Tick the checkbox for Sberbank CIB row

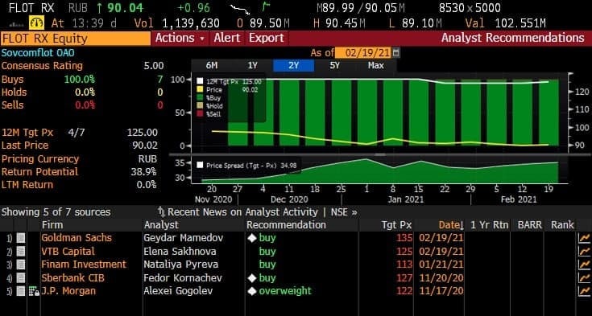click(x=21, y=278)
